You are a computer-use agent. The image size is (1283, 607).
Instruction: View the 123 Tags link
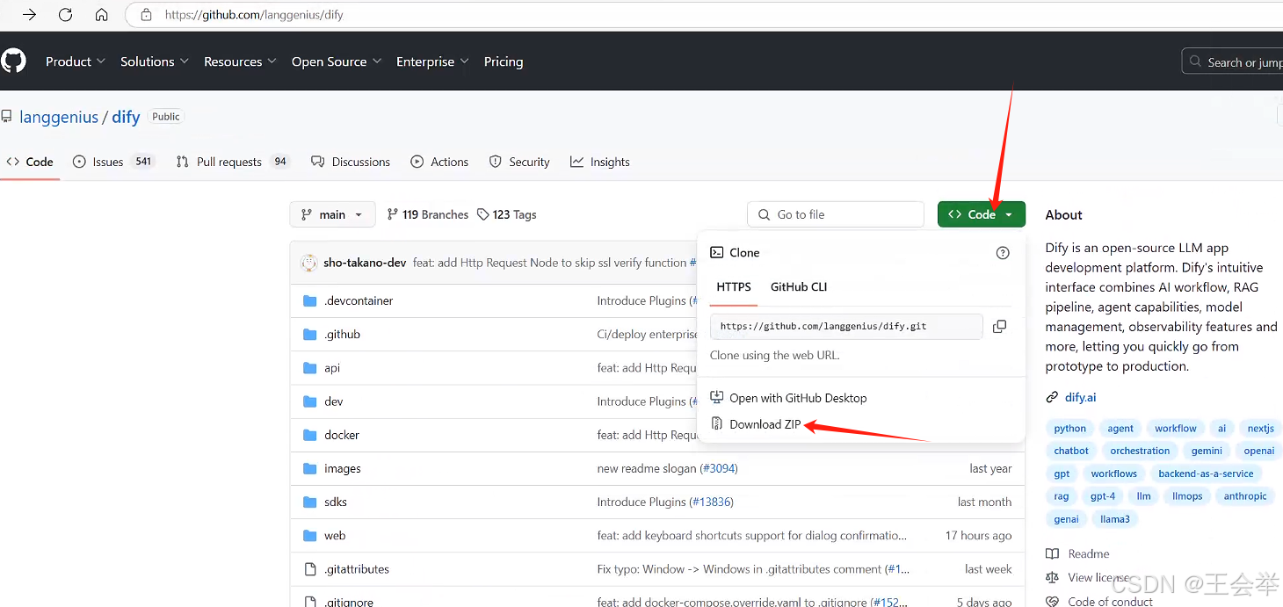click(507, 214)
